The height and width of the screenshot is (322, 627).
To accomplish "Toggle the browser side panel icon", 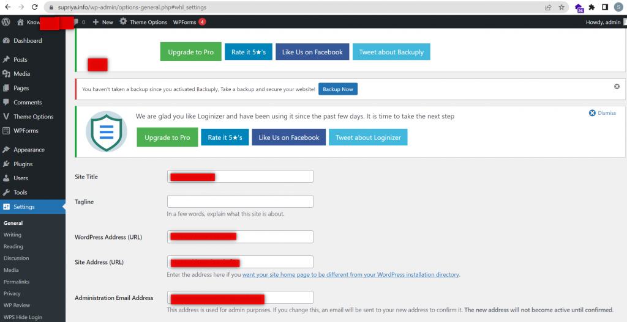I will pyautogui.click(x=605, y=7).
